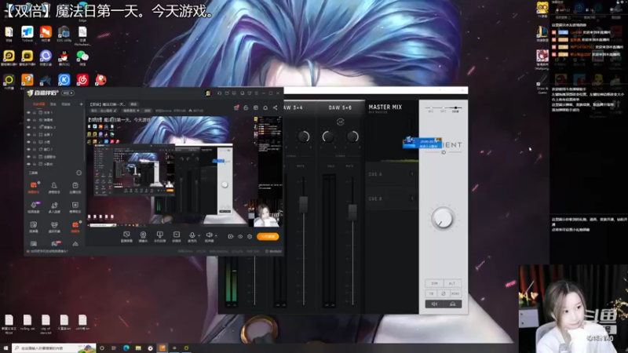Click the share icon in streaming app header
Image resolution: width=628 pixels, height=353 pixels.
click(276, 107)
